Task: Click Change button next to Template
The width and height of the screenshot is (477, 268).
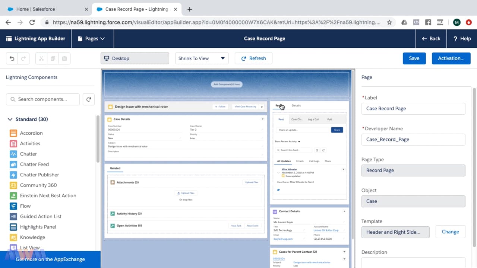Action: (450, 232)
